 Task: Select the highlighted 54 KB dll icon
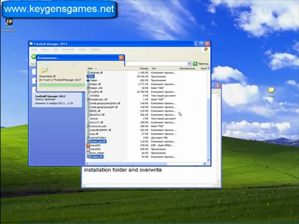(88, 157)
